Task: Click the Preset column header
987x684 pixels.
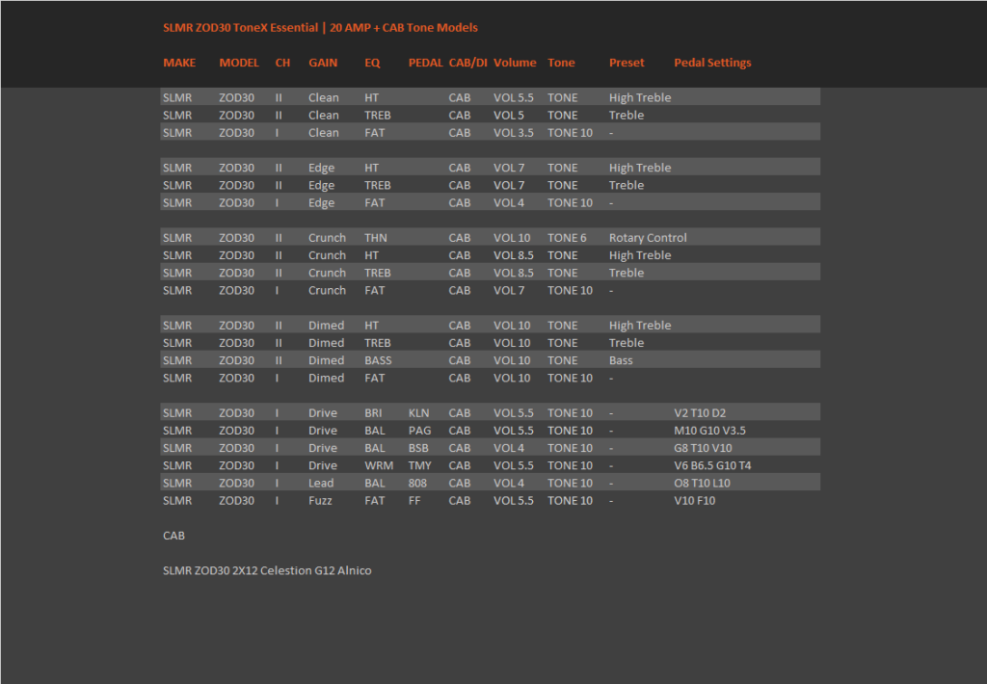Action: coord(627,63)
